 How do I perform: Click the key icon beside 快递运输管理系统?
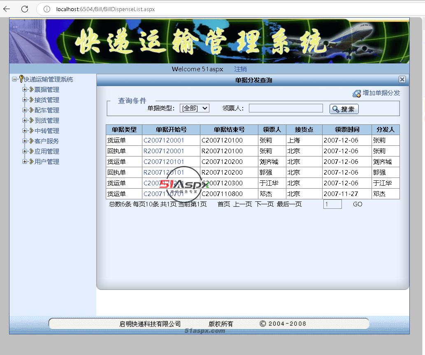pyautogui.click(x=21, y=79)
